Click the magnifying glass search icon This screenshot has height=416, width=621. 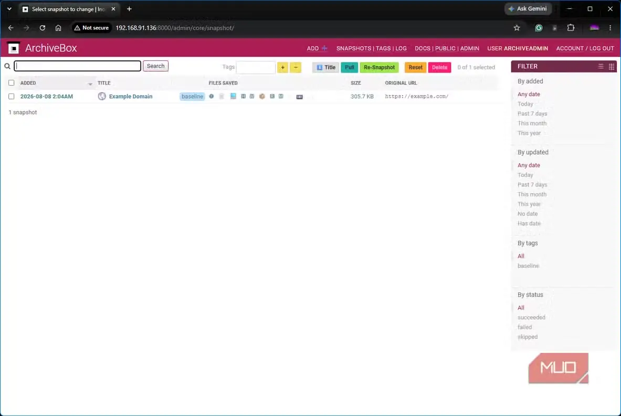point(7,66)
